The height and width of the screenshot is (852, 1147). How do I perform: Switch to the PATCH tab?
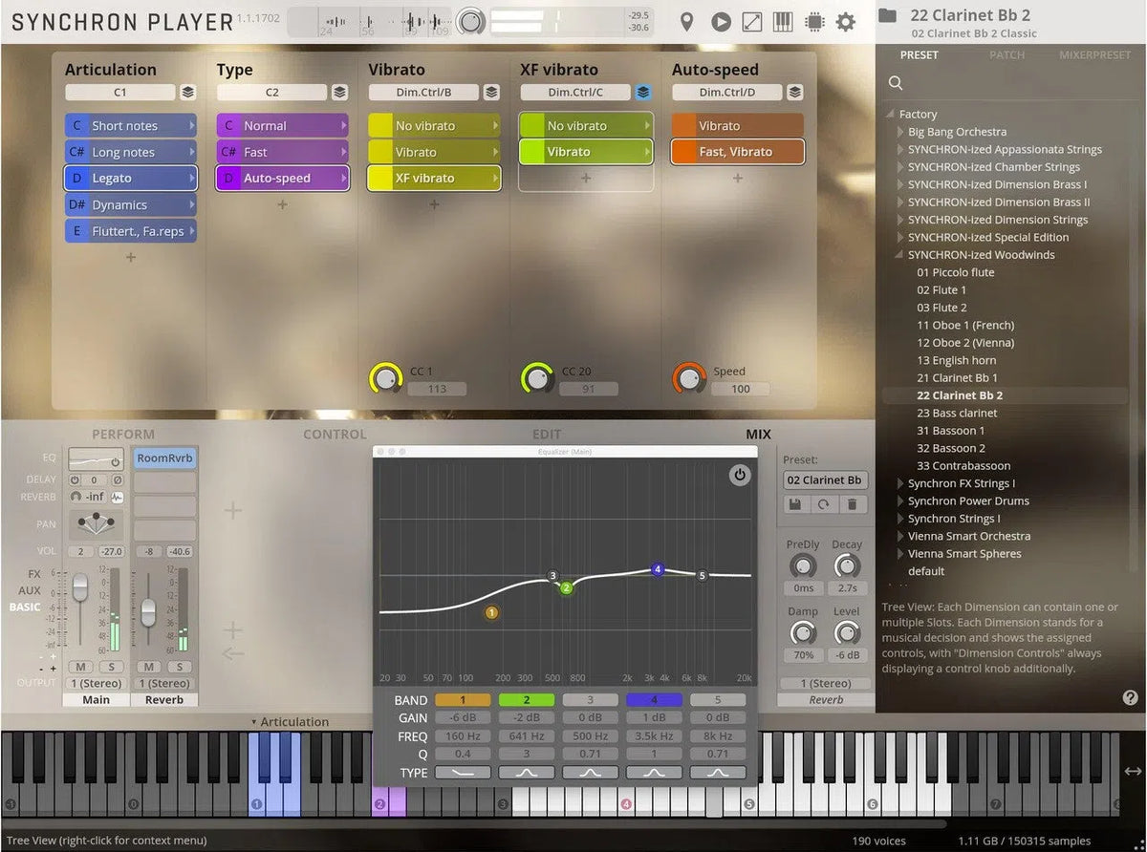1006,55
